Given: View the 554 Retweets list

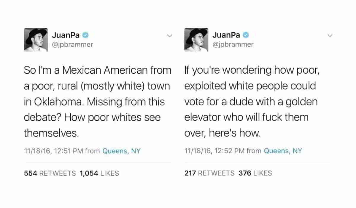Looking at the screenshot, I should [x=50, y=173].
